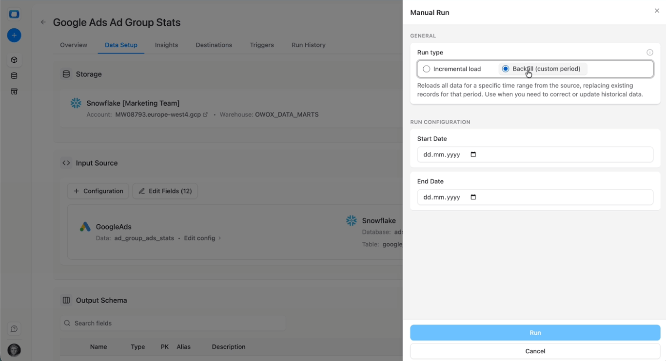This screenshot has width=666, height=361.
Task: Click the Snowflake [Marketing Team] storage name
Action: (x=133, y=103)
